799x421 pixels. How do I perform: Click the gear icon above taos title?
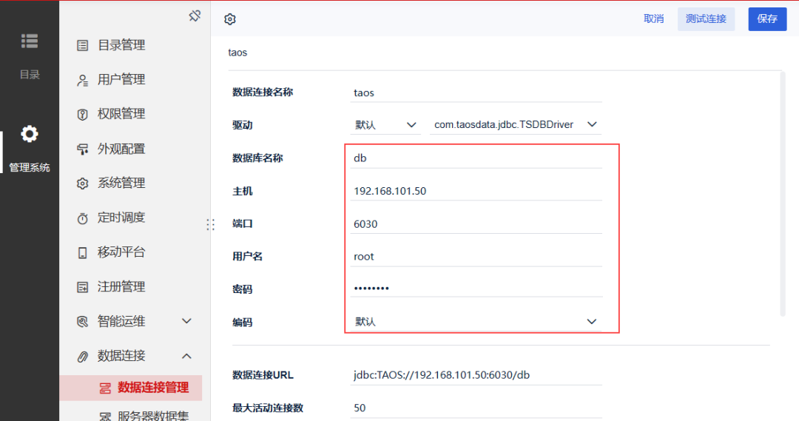[x=230, y=19]
